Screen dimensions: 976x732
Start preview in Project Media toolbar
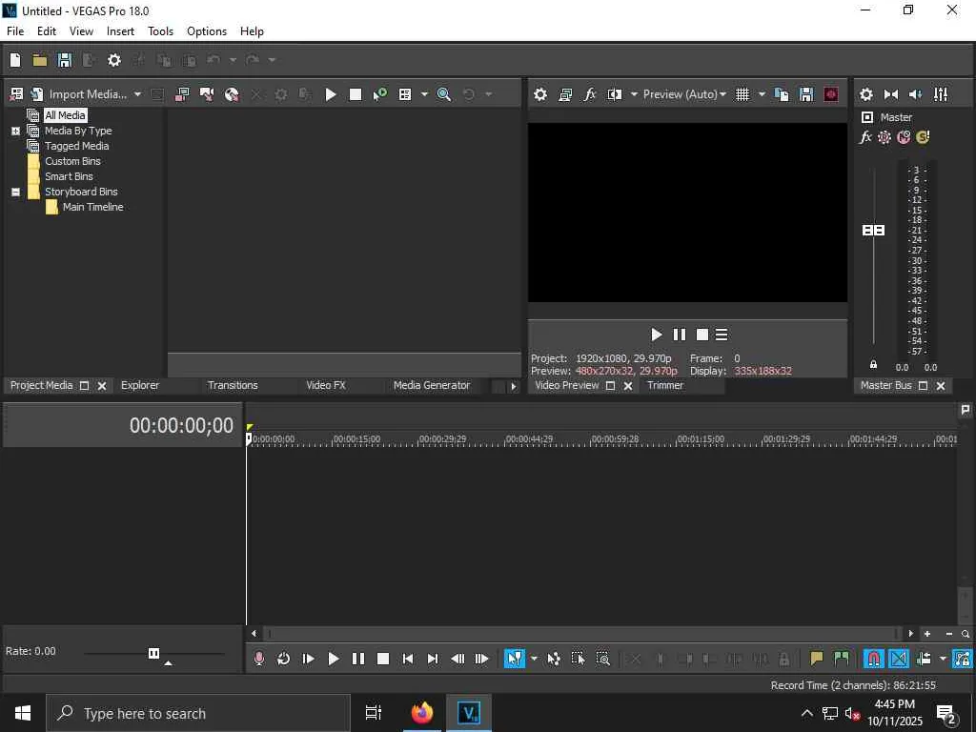(x=331, y=94)
